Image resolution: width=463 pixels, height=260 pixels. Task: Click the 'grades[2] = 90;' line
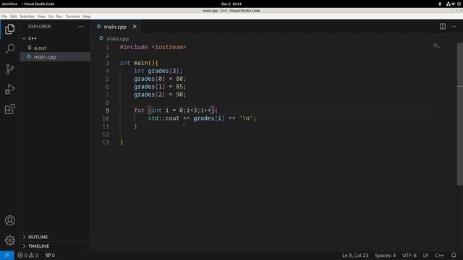click(x=160, y=95)
